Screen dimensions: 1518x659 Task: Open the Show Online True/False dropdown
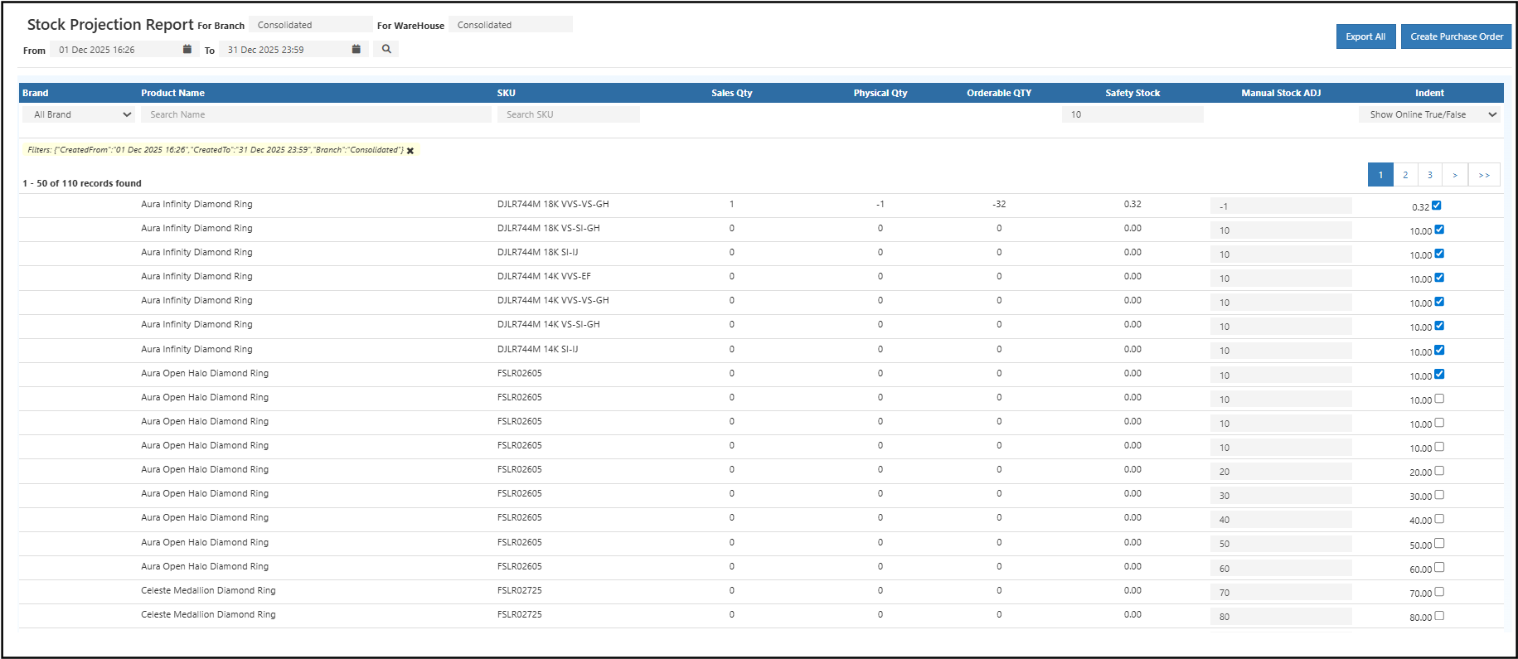tap(1429, 114)
